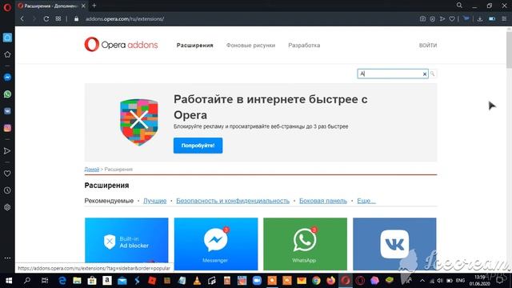The width and height of the screenshot is (512, 288).
Task: Reload the current page
Action: [46, 19]
